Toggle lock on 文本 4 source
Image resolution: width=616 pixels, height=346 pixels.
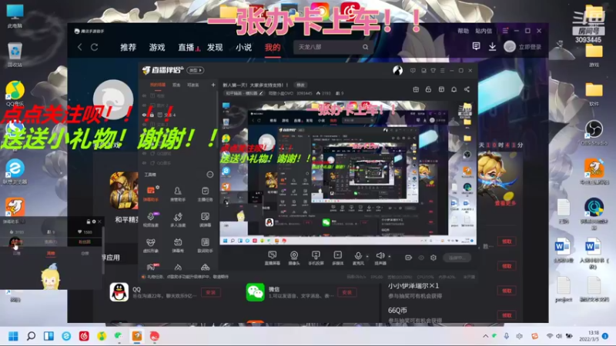(152, 115)
